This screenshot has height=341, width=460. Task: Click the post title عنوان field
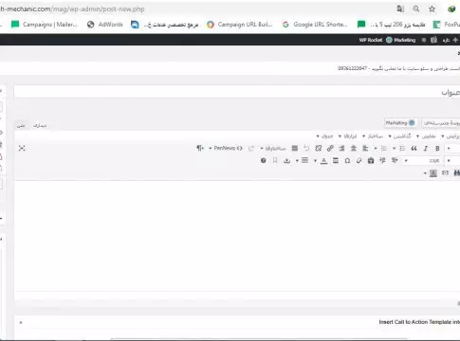(237, 92)
